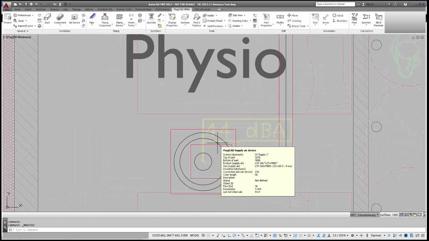This screenshot has height=241, width=429.
Task: Select the Pipe drawing tool
Action: pyautogui.click(x=92, y=19)
